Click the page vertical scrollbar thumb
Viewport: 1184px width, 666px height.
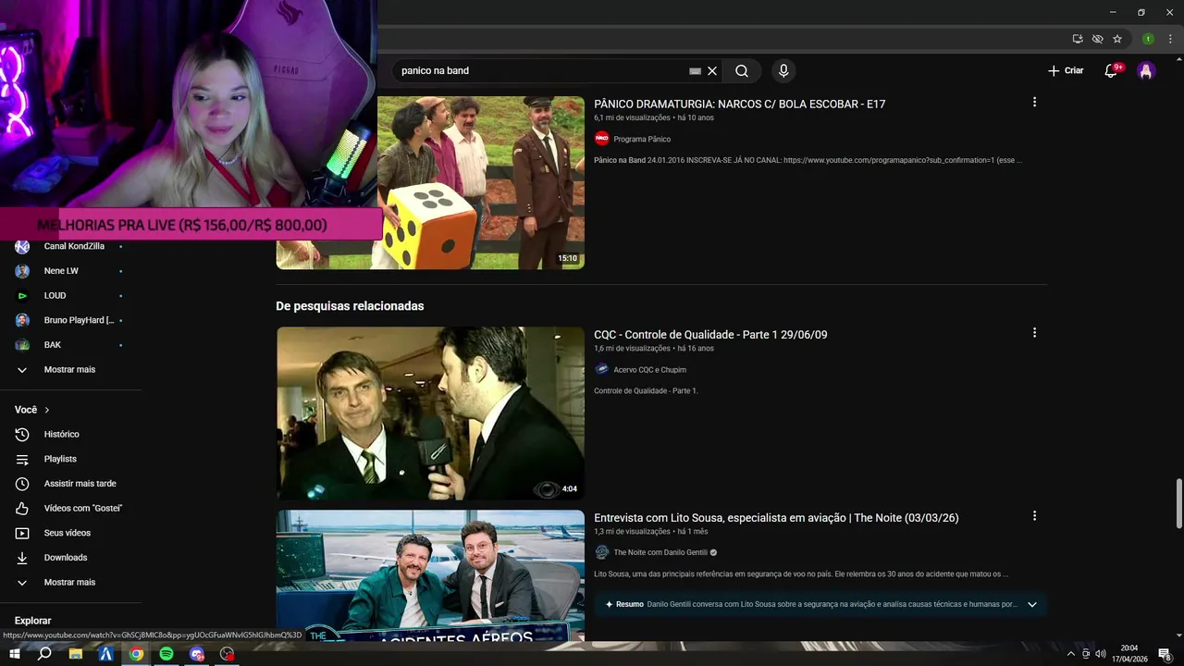[1178, 503]
